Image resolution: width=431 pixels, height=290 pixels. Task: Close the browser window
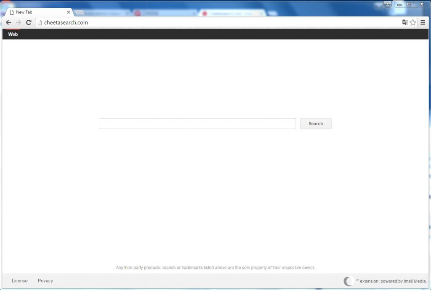422,4
